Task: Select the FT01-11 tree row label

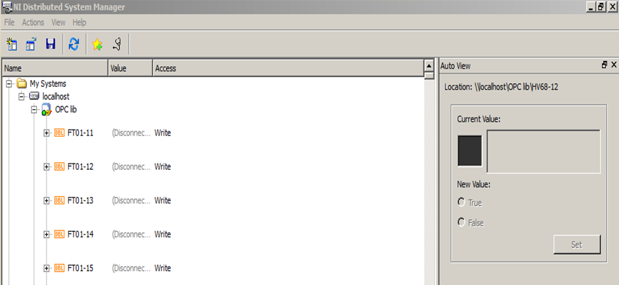Action: click(80, 133)
